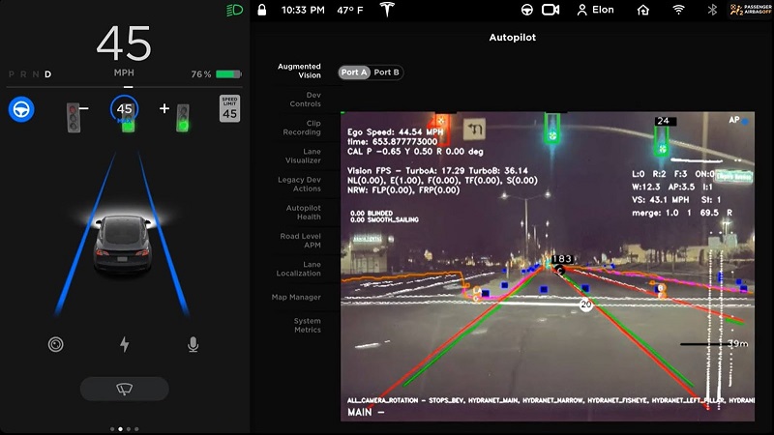Tap the Bluetooth icon
The image size is (774, 435).
pyautogui.click(x=713, y=10)
